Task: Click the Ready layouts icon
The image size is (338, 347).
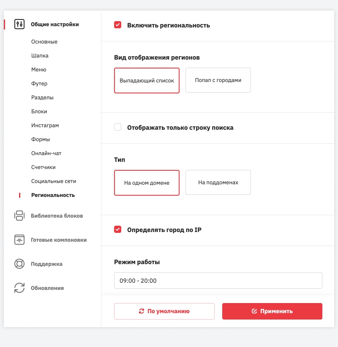Action: pos(19,240)
